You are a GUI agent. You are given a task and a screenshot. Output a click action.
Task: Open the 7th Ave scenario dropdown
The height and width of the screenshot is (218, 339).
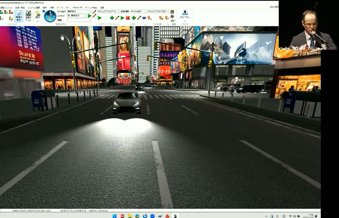pyautogui.click(x=144, y=12)
